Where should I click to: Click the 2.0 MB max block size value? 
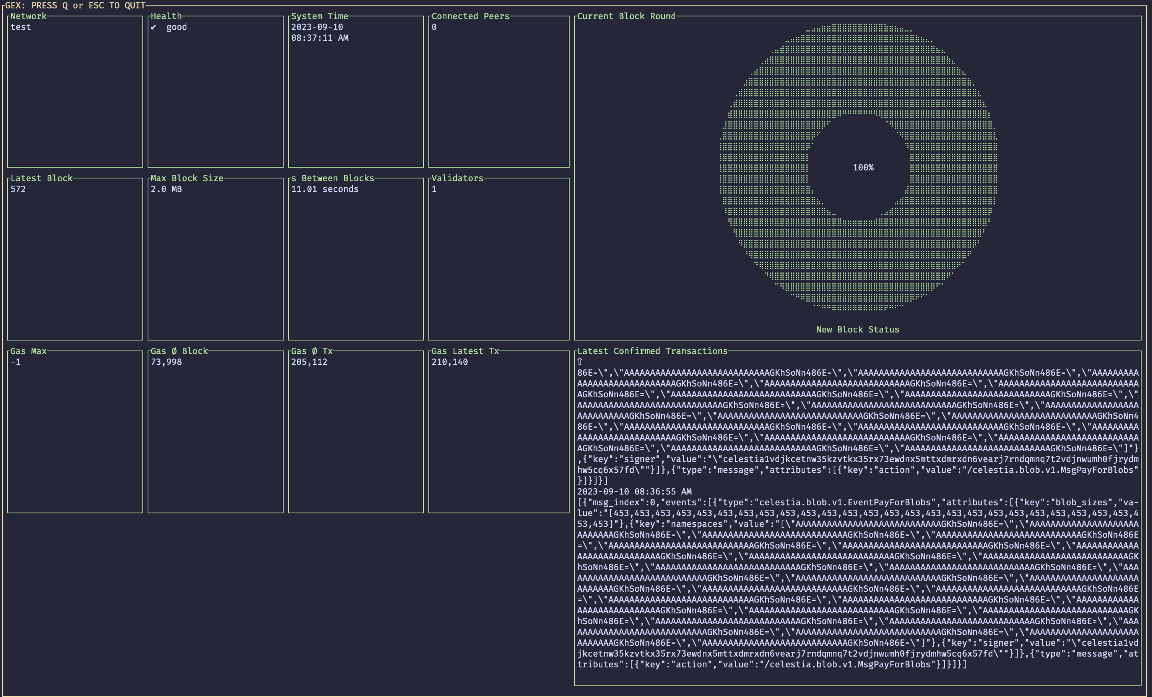[166, 189]
